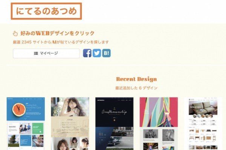Click the 好みのWEBデザインをクリック heading text

pyautogui.click(x=57, y=33)
